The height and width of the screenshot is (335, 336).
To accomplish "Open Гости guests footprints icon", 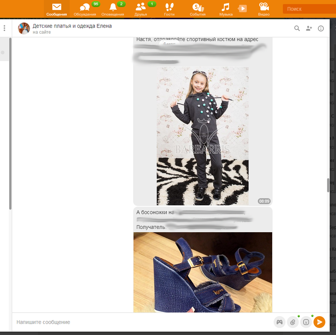I will click(169, 9).
